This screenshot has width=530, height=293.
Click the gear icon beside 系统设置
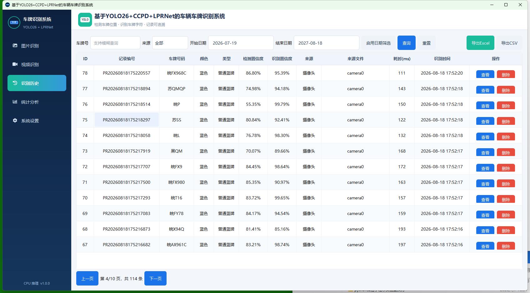(x=15, y=120)
